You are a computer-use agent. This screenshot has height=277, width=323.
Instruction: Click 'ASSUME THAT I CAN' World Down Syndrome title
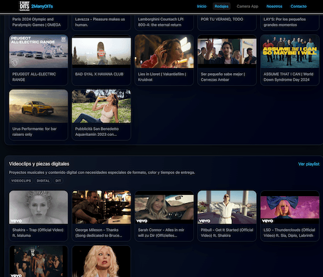point(288,77)
